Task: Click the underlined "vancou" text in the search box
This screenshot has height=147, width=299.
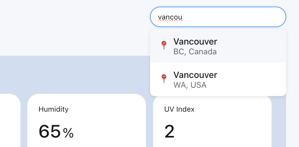Action: (x=170, y=17)
